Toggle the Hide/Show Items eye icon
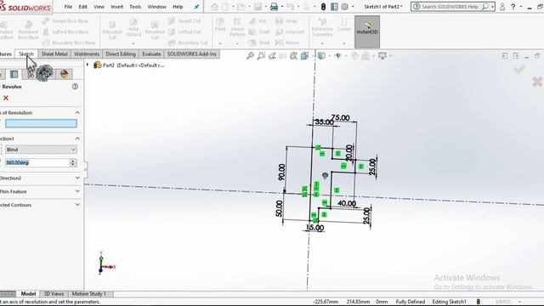The image size is (544, 306). (x=337, y=55)
